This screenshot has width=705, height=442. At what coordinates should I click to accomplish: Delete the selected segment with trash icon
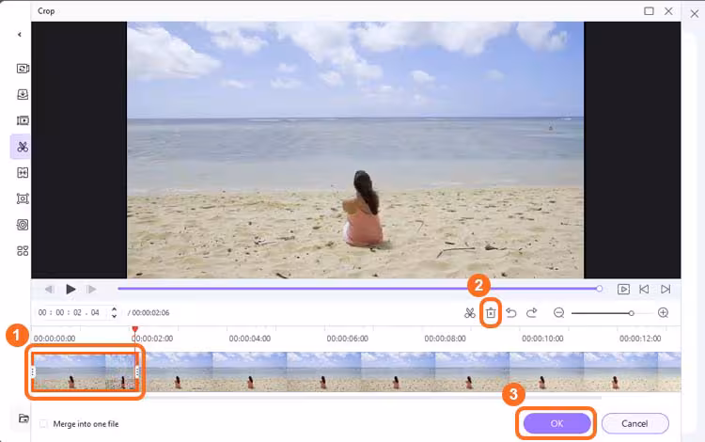491,312
